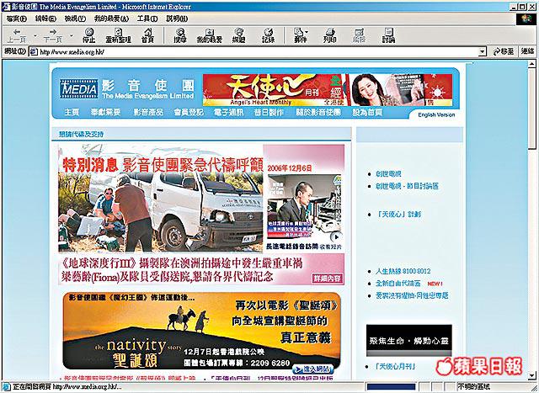The width and height of the screenshot is (539, 393).
Task: Open the 創世電視 - 節目討論區 link
Action: coord(408,186)
